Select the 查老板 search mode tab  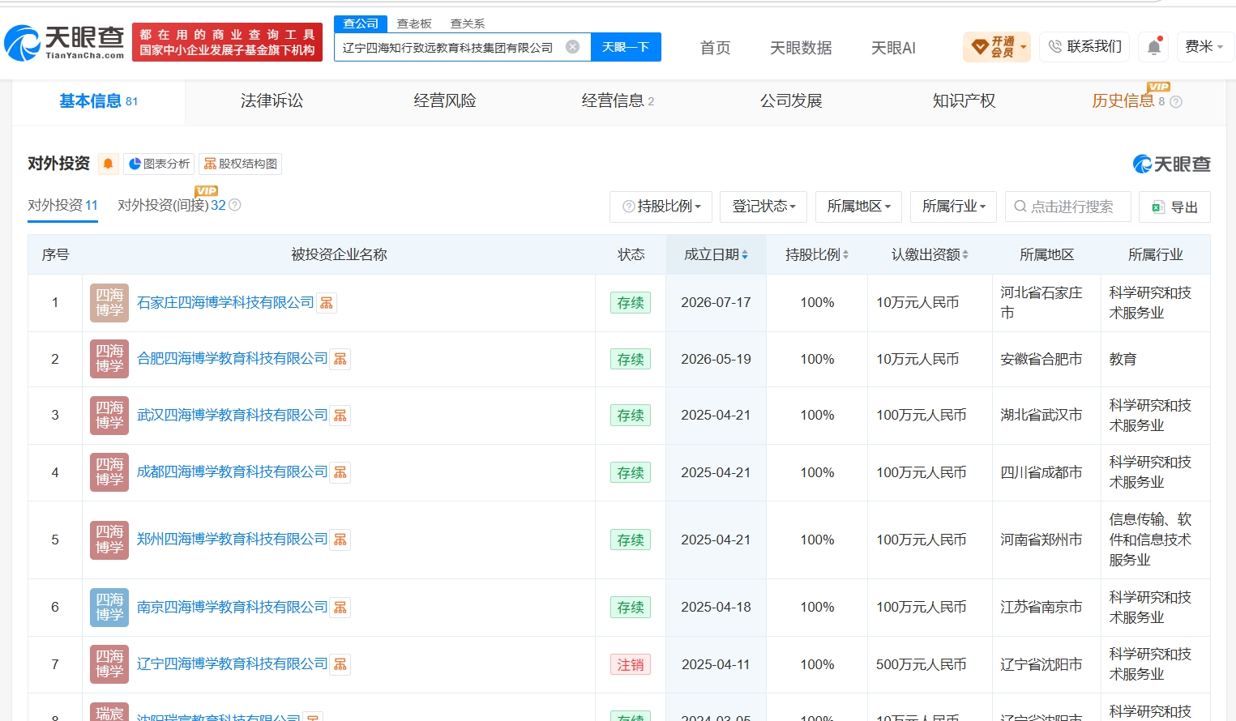coord(414,23)
